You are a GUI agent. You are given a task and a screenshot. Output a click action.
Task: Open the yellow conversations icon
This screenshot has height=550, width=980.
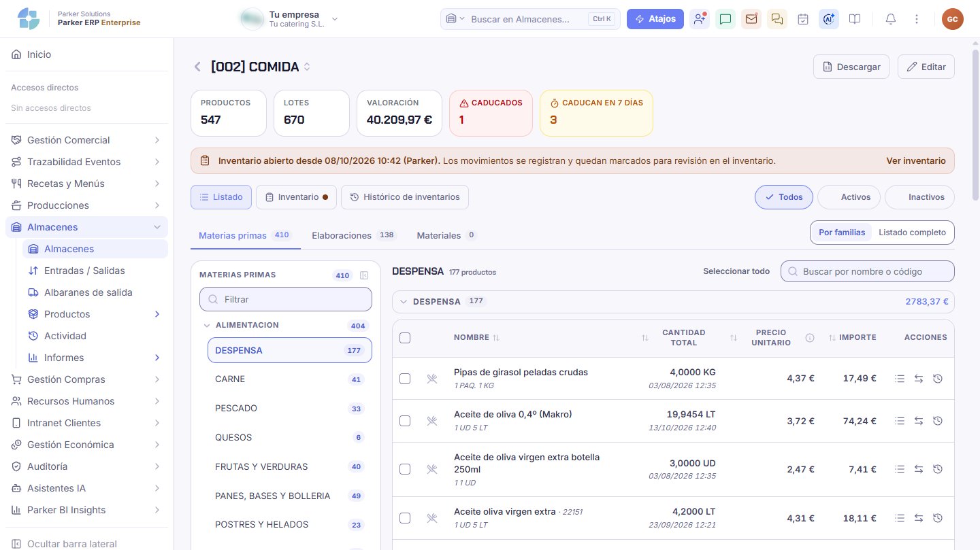tap(777, 19)
